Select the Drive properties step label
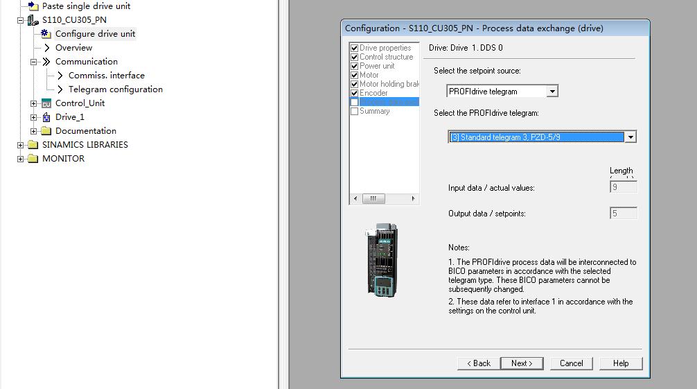 385,48
